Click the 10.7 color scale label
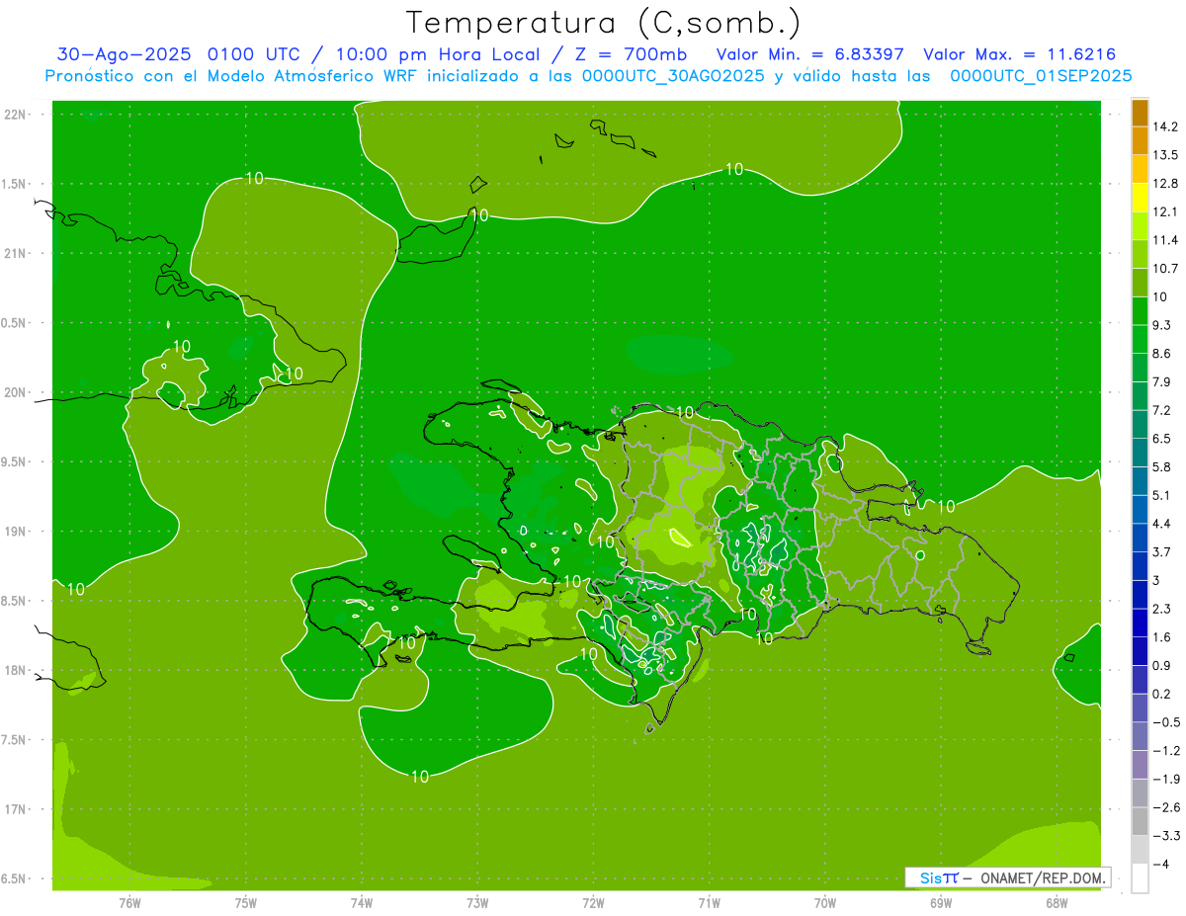Image resolution: width=1186 pixels, height=916 pixels. tap(1164, 269)
